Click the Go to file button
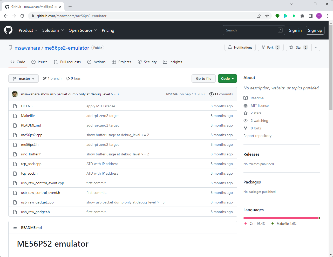Image resolution: width=333 pixels, height=257 pixels. pyautogui.click(x=204, y=78)
